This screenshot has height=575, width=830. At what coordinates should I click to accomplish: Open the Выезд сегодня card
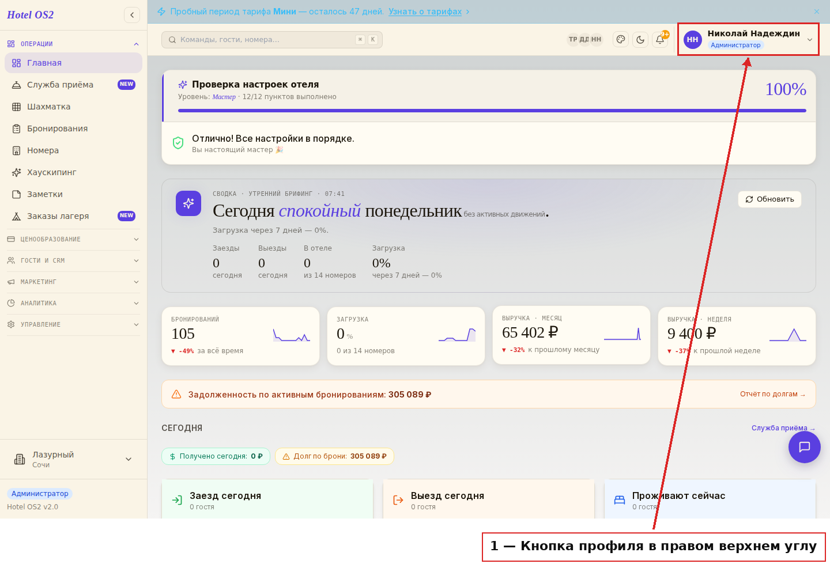pos(489,499)
